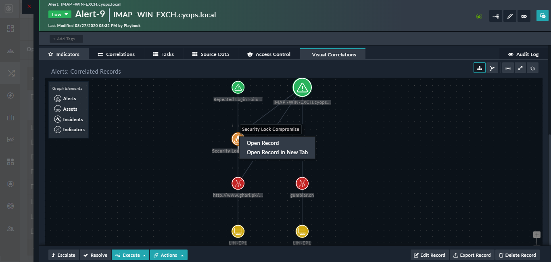This screenshot has width=551, height=262.
Task: Open the settings gear in the left sidebar
Action: (10, 206)
